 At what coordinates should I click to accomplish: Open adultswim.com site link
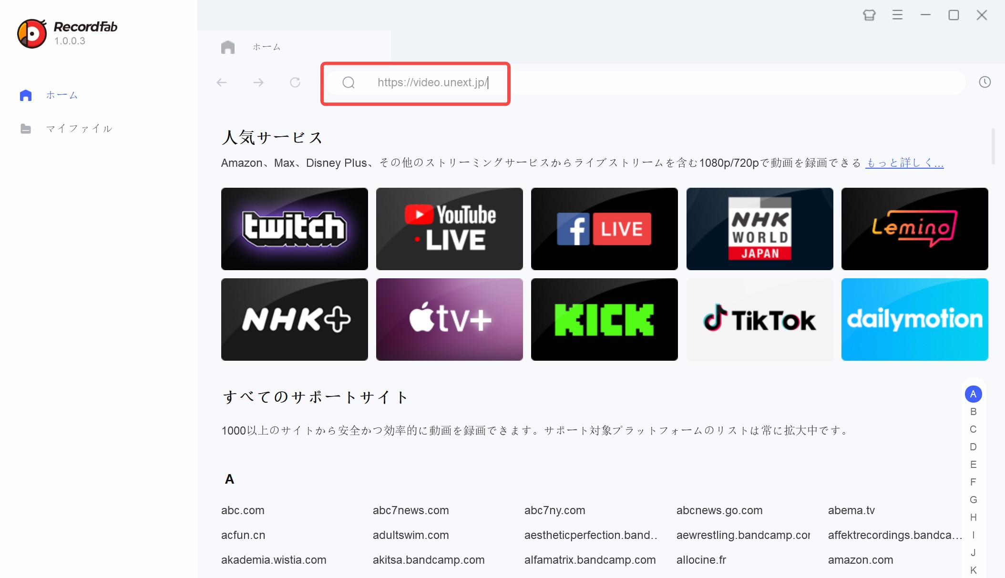tap(410, 535)
